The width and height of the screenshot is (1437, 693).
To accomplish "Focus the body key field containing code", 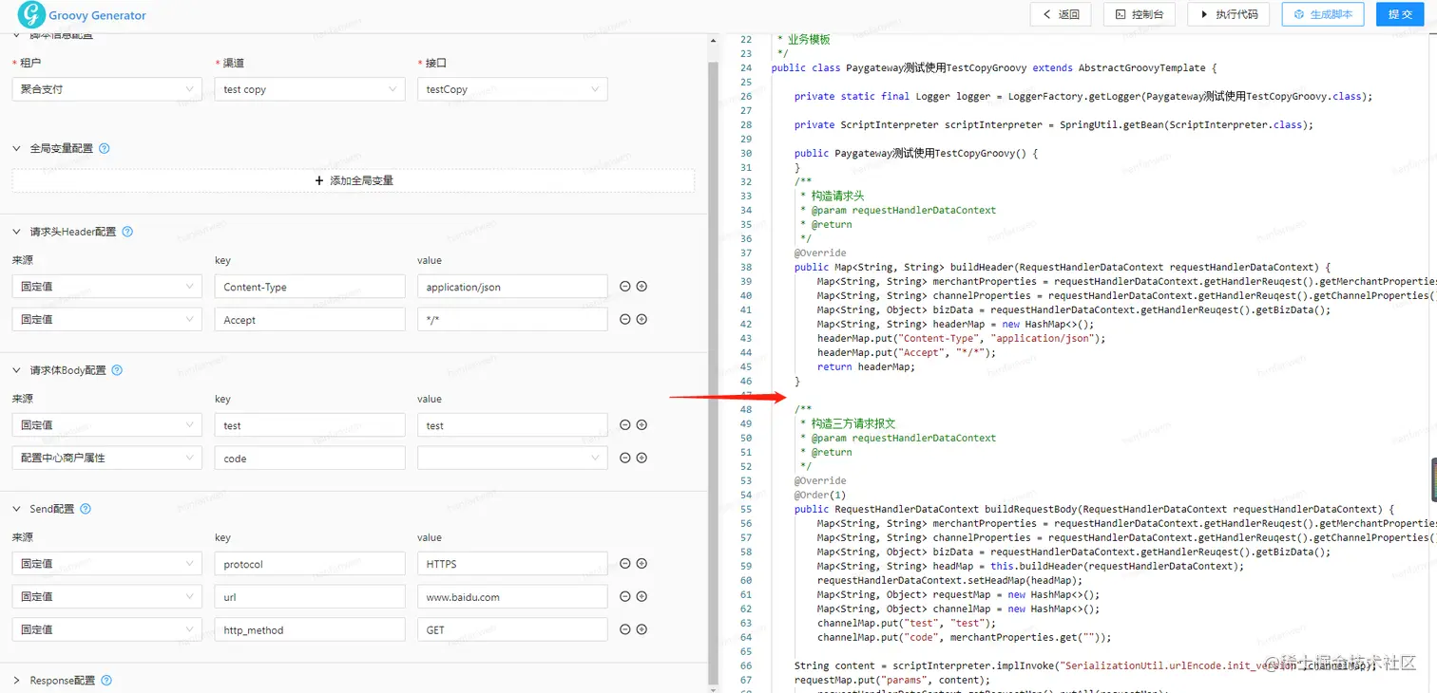I will (x=310, y=458).
